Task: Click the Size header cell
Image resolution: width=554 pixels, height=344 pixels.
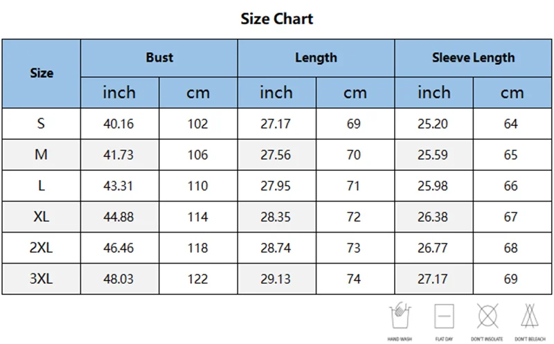Action: click(x=42, y=73)
